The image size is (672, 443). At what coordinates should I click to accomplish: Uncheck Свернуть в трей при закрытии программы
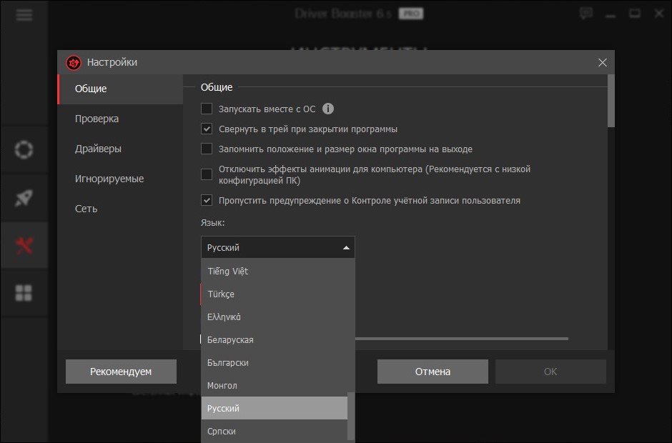click(207, 129)
